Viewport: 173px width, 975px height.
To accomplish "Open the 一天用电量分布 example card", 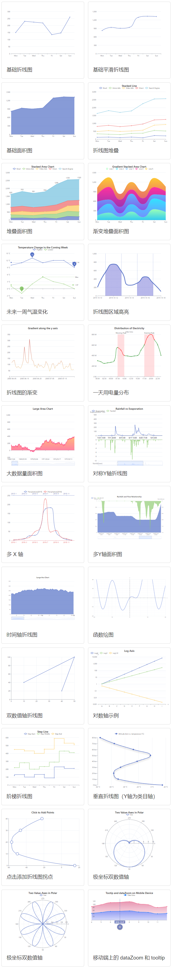I will point(129,363).
